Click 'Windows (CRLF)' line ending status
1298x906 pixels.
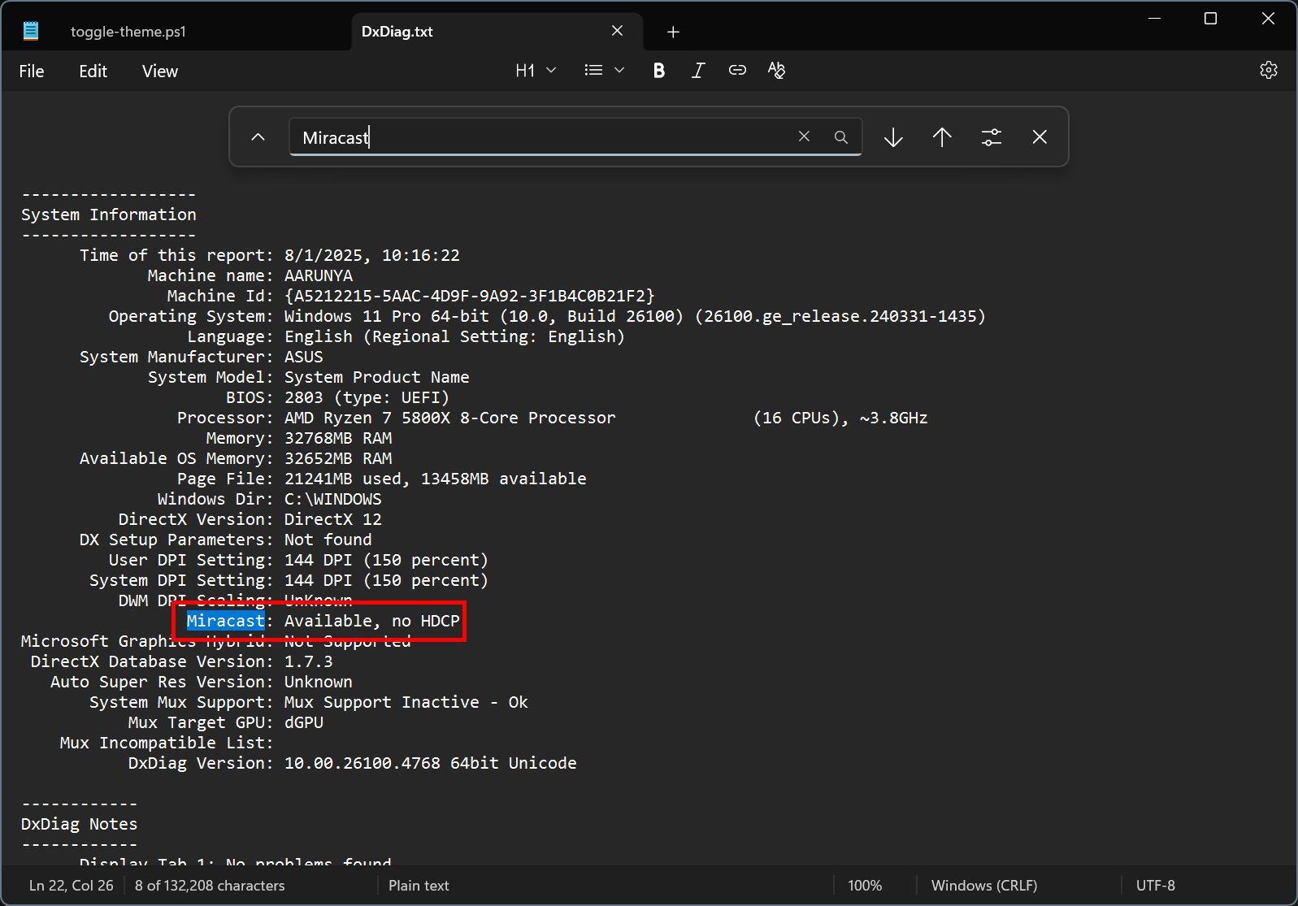tap(984, 886)
